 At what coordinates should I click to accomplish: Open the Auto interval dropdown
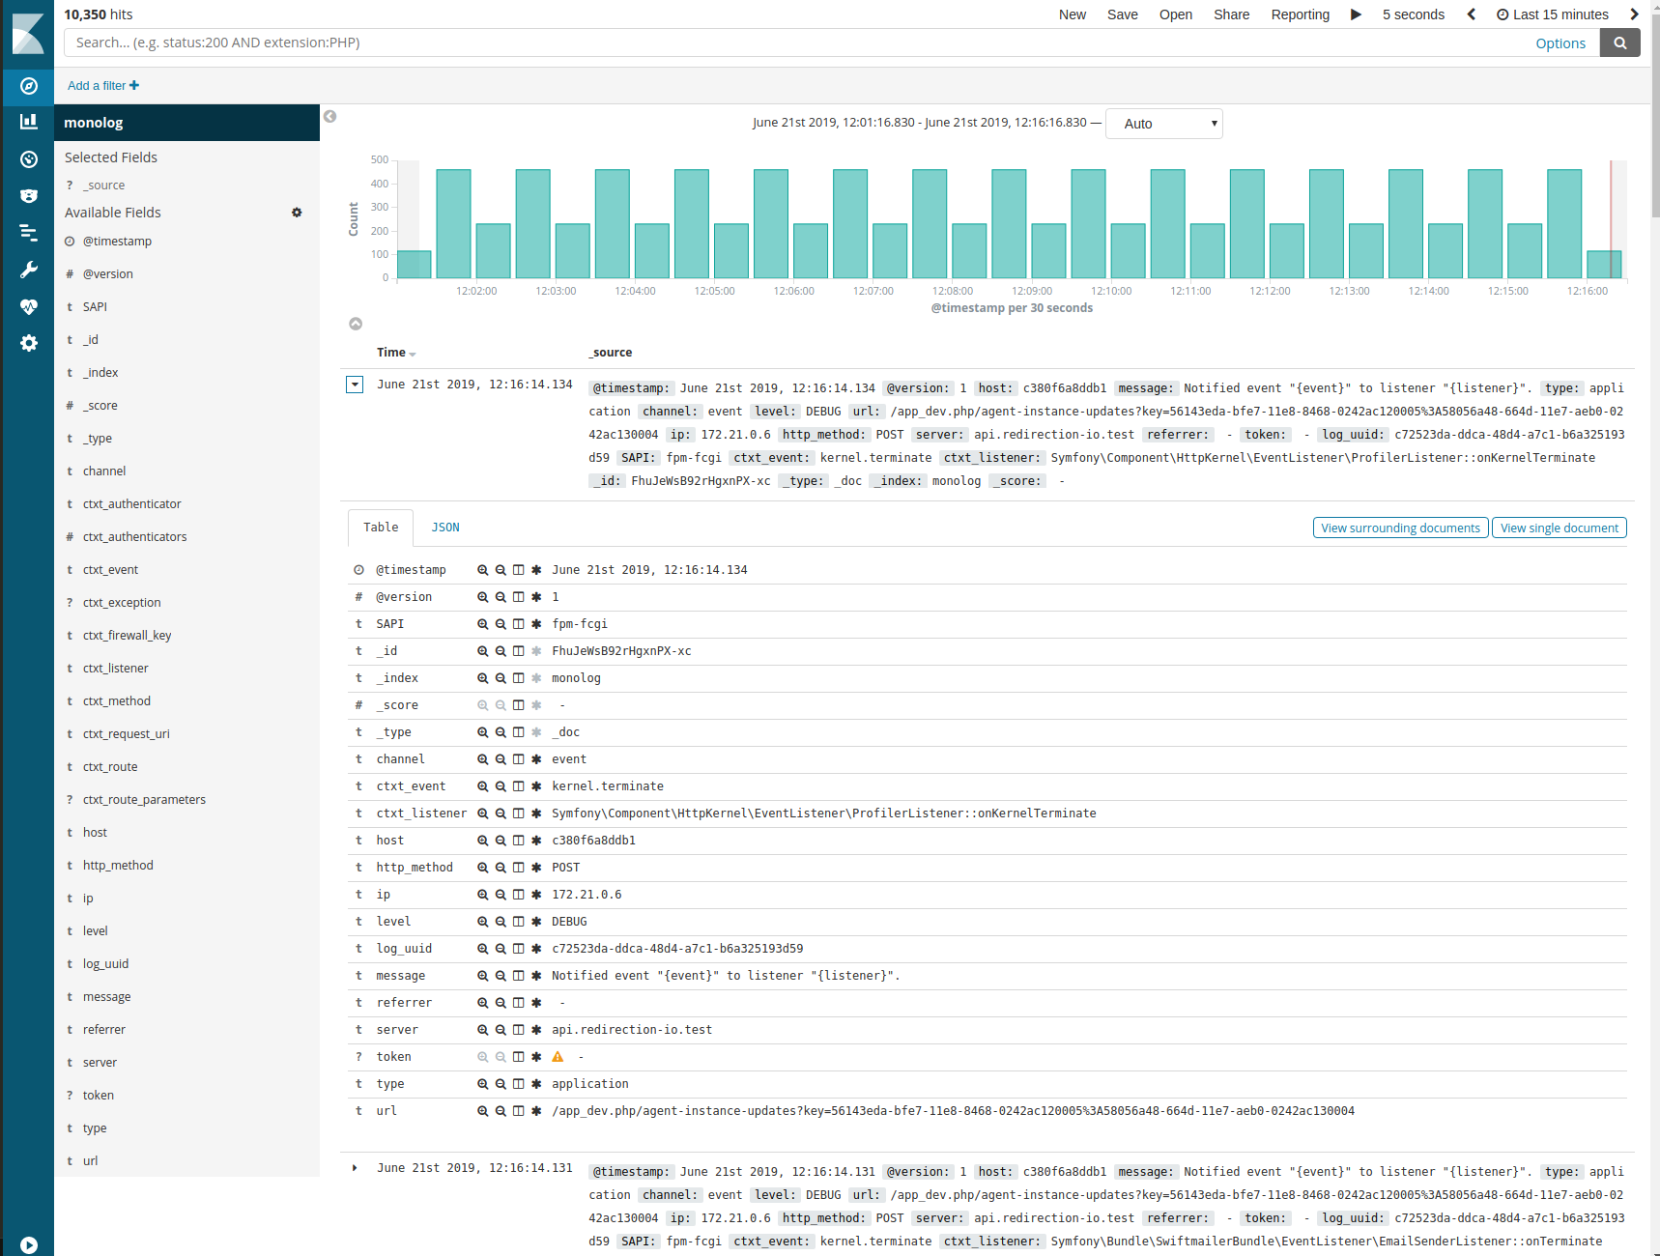(1164, 124)
